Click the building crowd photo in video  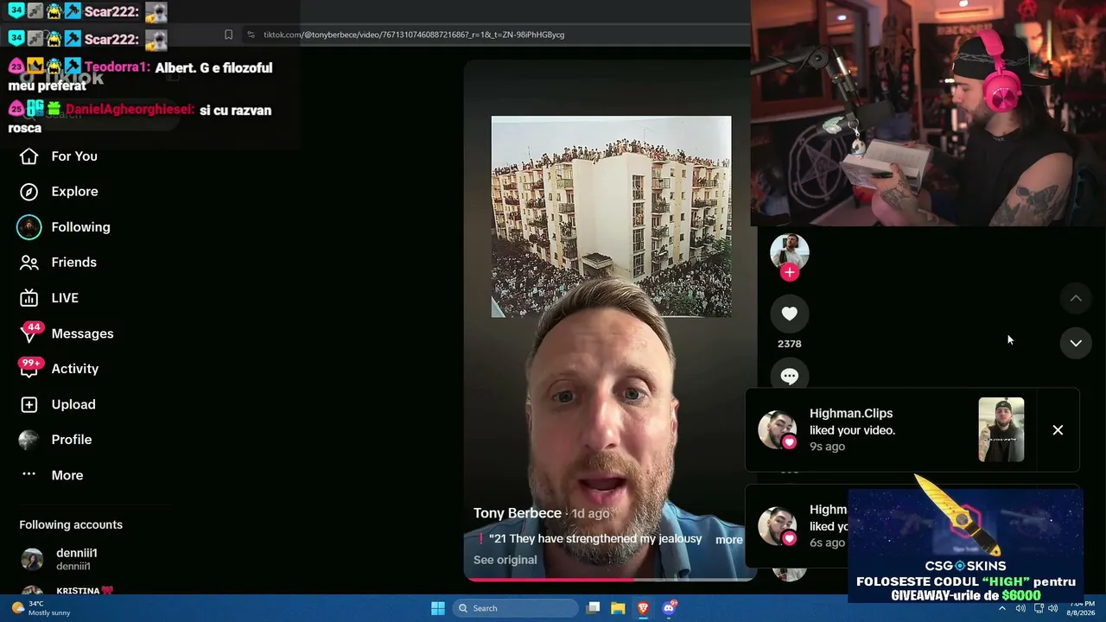click(611, 217)
